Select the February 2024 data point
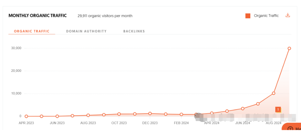Viewport: 301px width, 131px height. (181, 114)
